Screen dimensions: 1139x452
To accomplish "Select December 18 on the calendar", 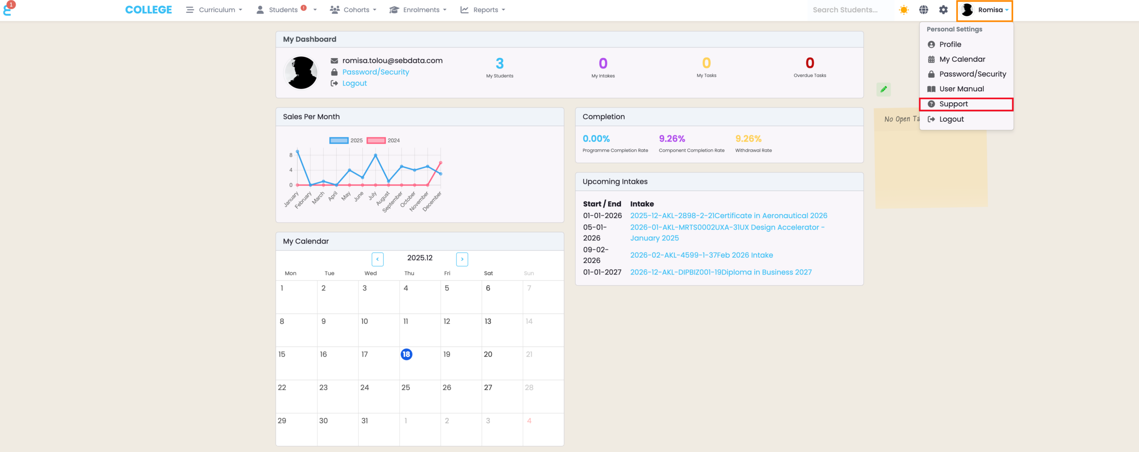I will coord(406,354).
